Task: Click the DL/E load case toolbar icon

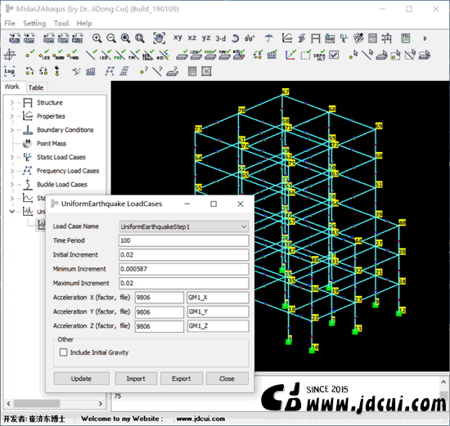Action: coord(344,38)
